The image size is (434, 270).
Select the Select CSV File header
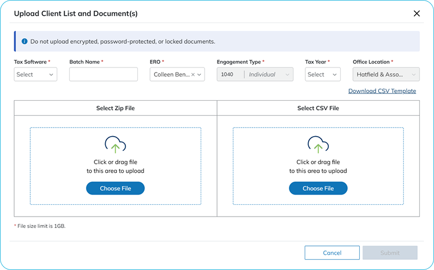pos(318,108)
